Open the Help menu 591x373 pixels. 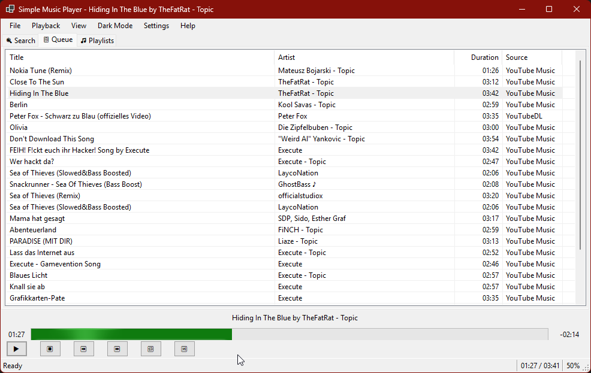coord(188,26)
